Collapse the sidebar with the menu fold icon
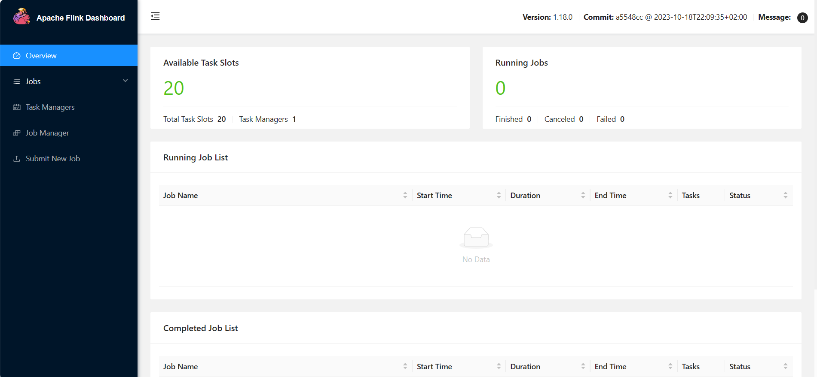 [155, 16]
